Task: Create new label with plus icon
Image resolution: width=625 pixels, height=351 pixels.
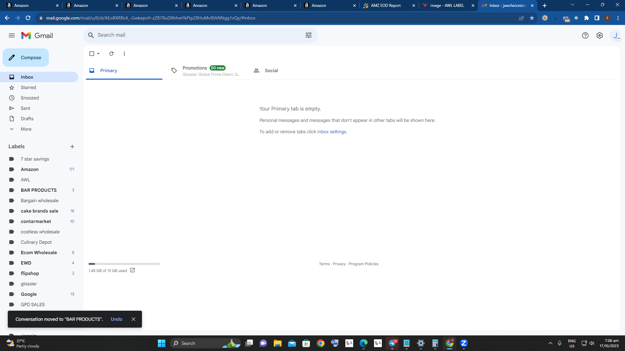Action: click(72, 147)
